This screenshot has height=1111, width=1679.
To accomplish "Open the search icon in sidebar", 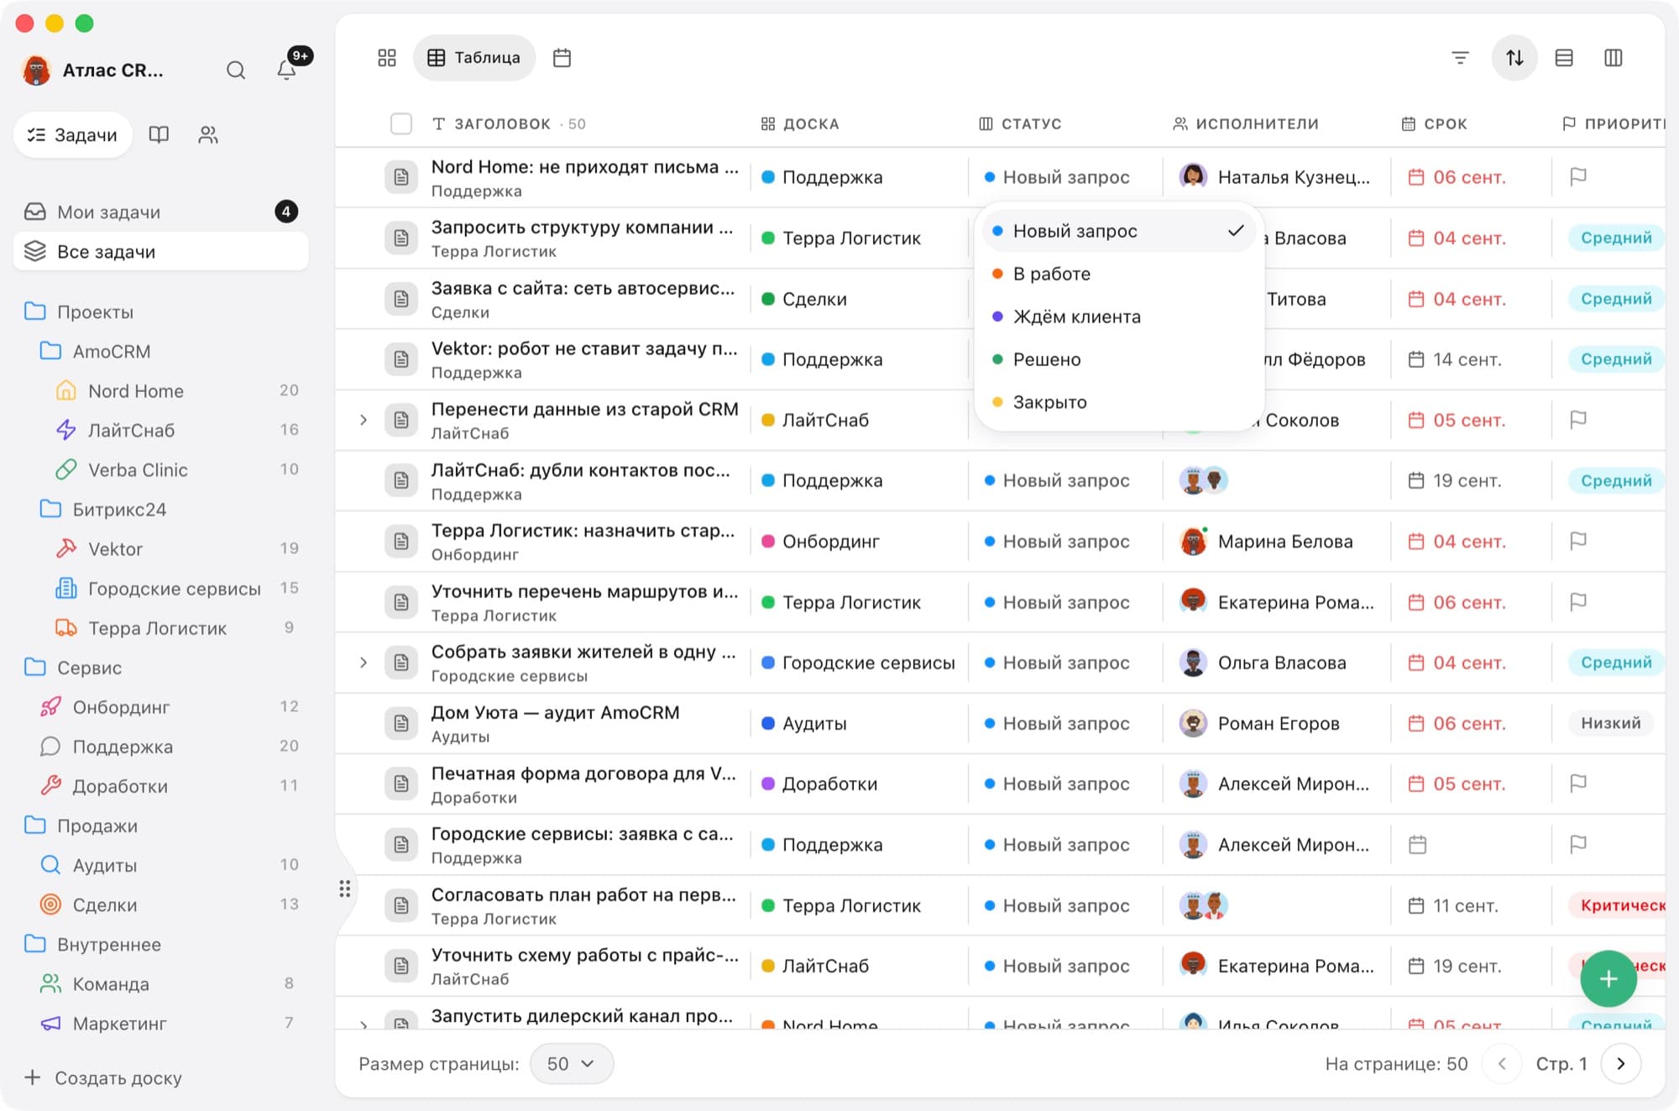I will [x=236, y=71].
